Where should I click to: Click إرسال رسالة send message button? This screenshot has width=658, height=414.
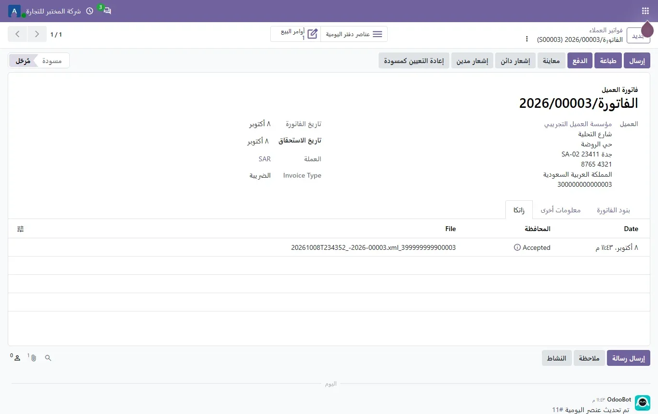(629, 358)
